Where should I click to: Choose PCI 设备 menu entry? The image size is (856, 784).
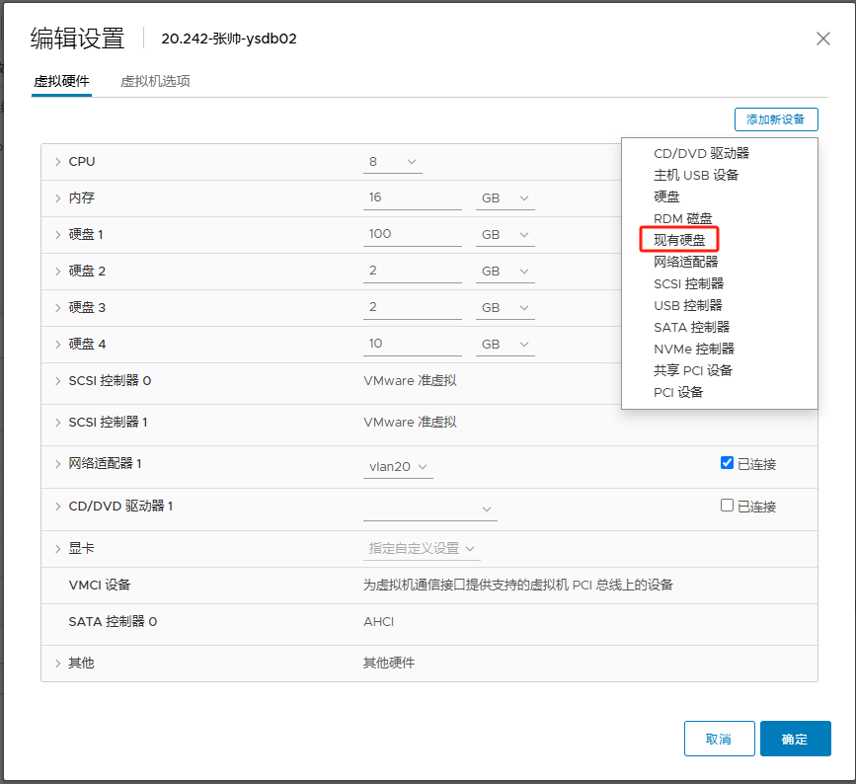point(678,393)
